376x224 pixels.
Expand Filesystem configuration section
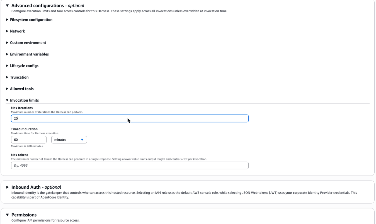pos(29,20)
